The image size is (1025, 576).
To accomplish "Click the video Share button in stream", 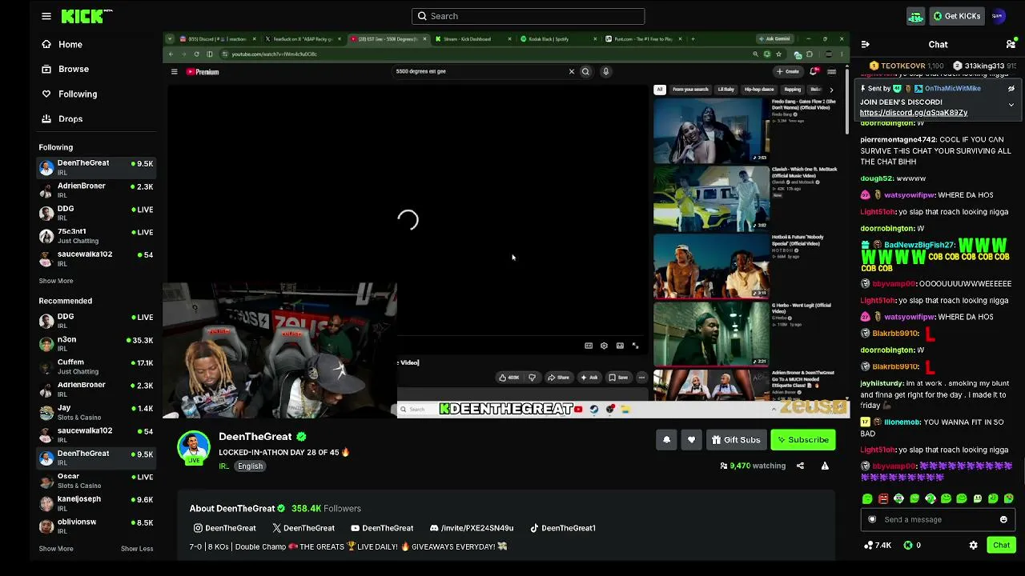I will pos(558,378).
